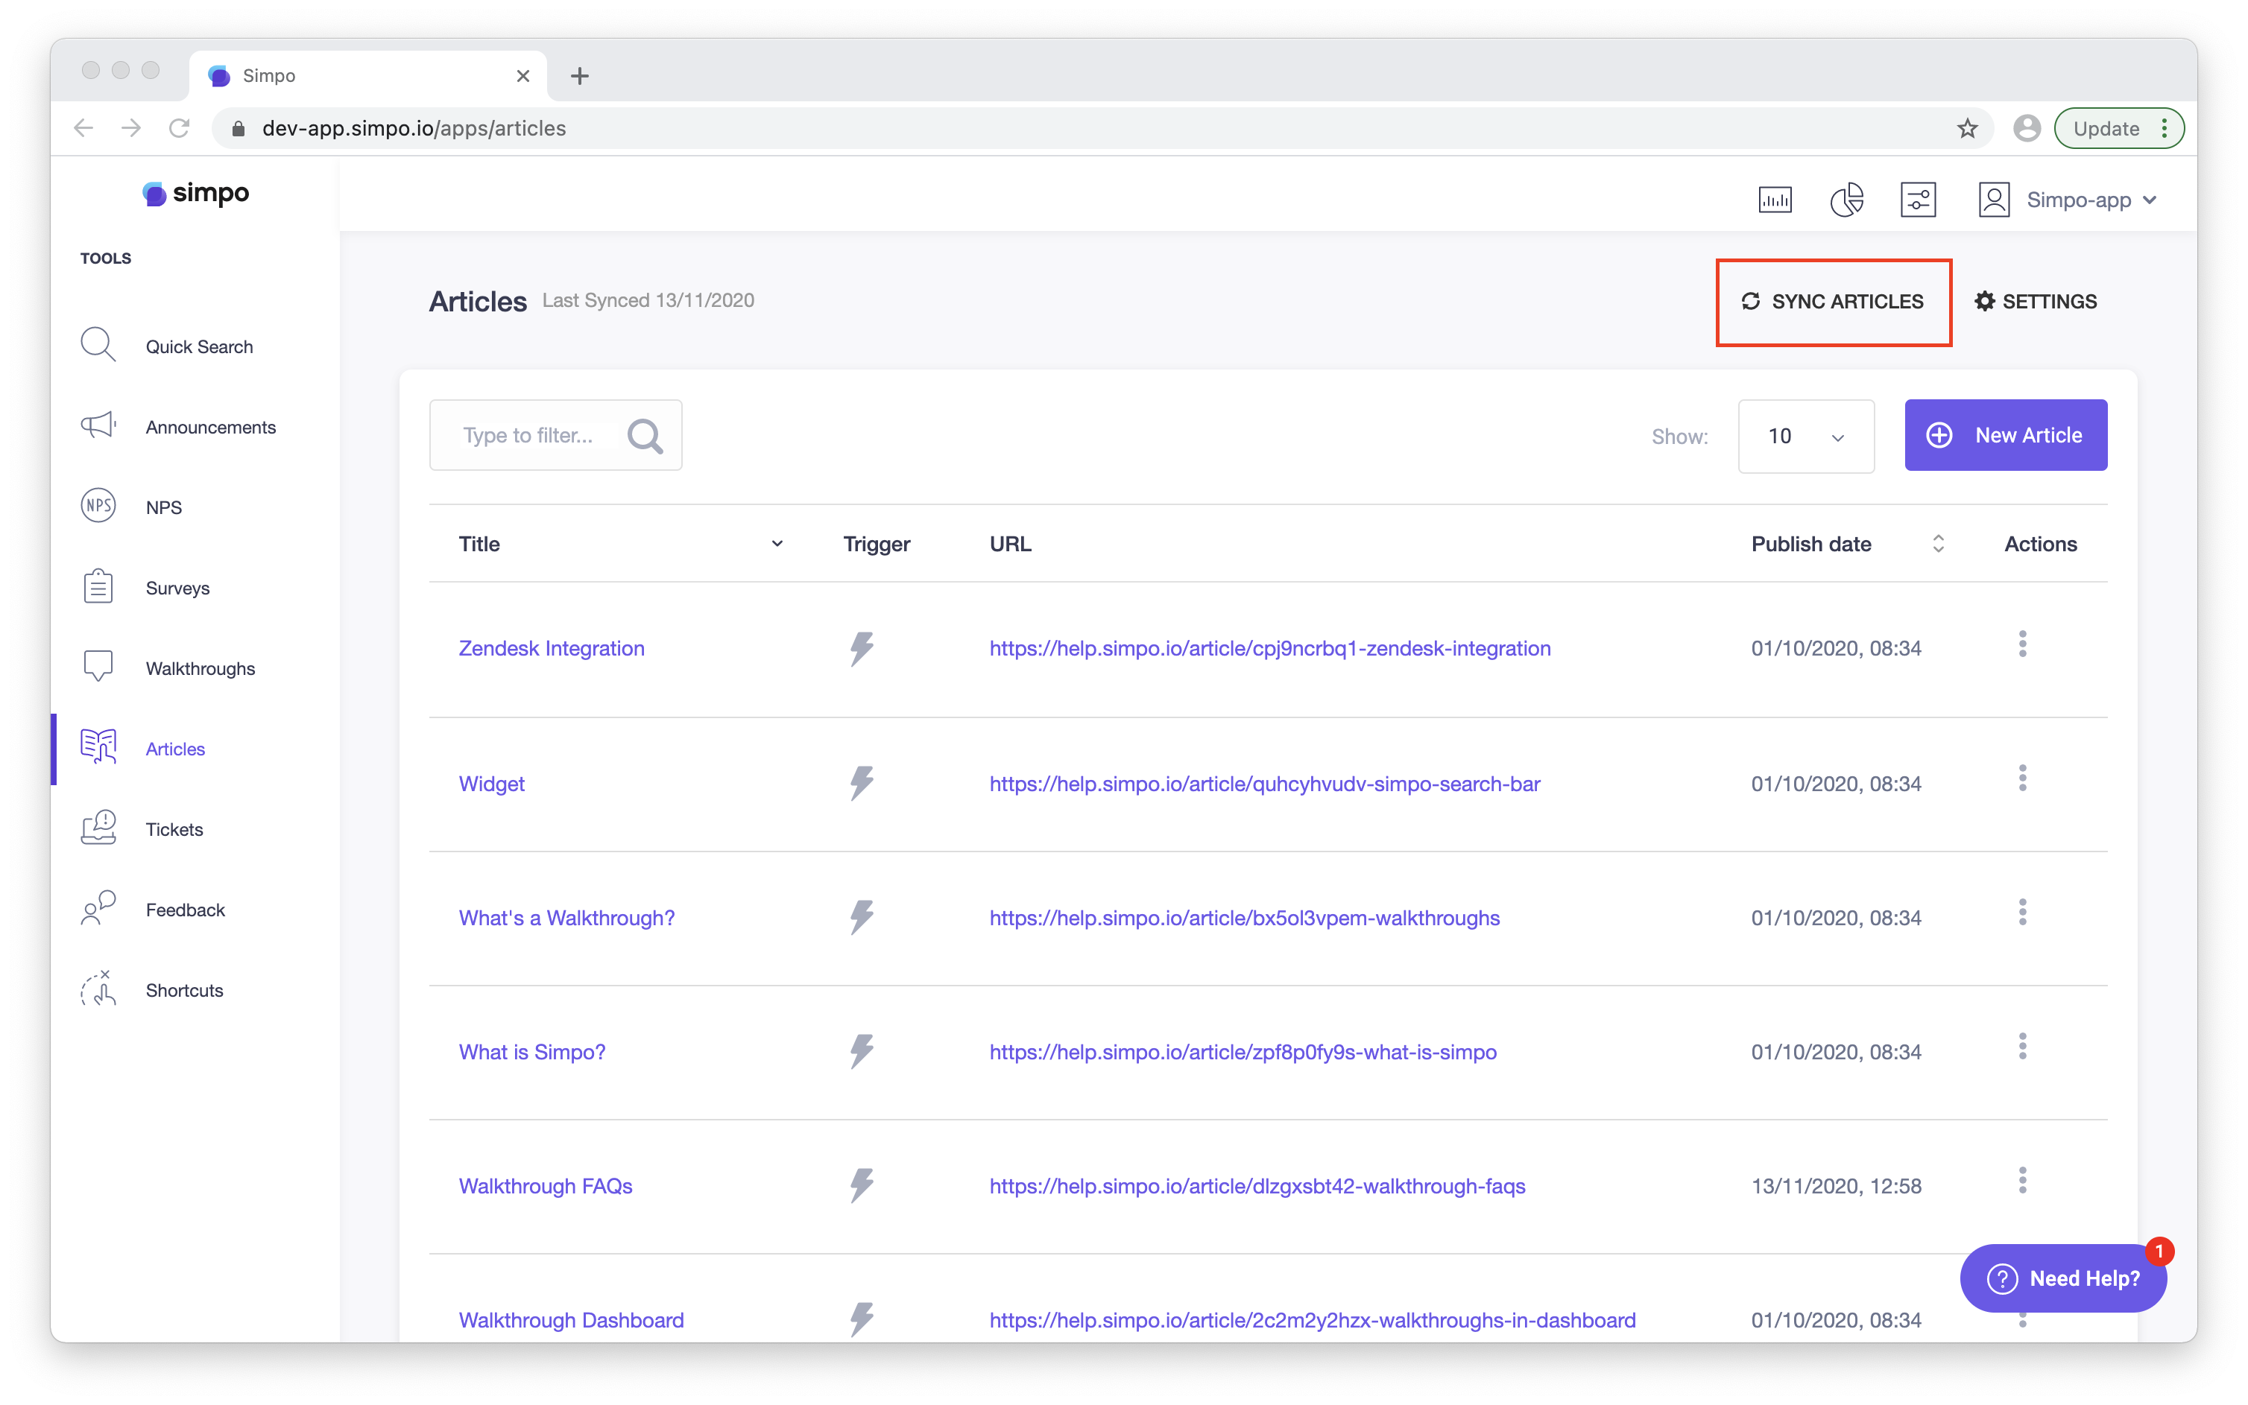Open the What is Simpo? article
Image resolution: width=2248 pixels, height=1405 pixels.
tap(531, 1051)
